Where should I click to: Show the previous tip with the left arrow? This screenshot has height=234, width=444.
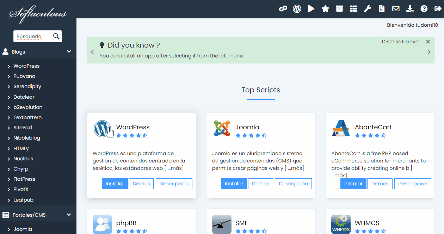click(x=92, y=52)
